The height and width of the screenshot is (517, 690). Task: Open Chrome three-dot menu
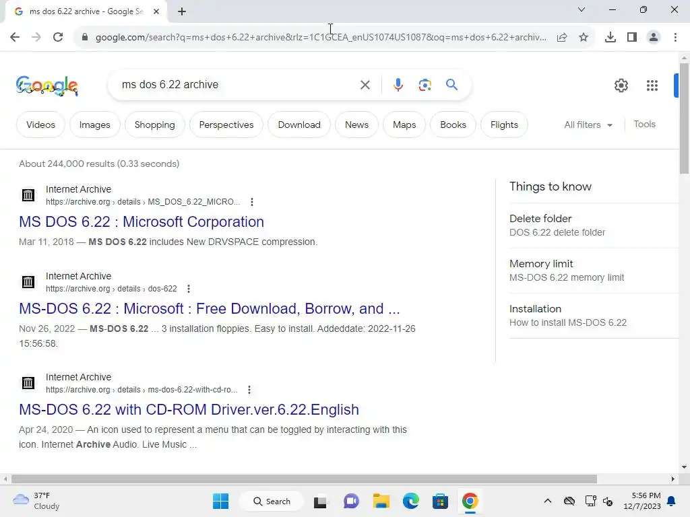click(675, 38)
